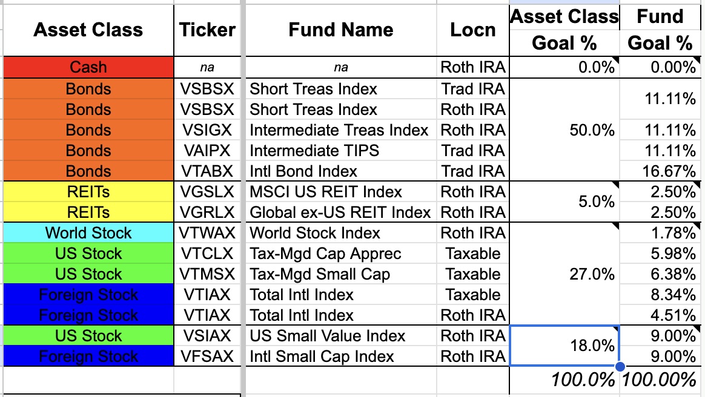Select the Locn header cell
705x397 pixels.
click(x=473, y=30)
